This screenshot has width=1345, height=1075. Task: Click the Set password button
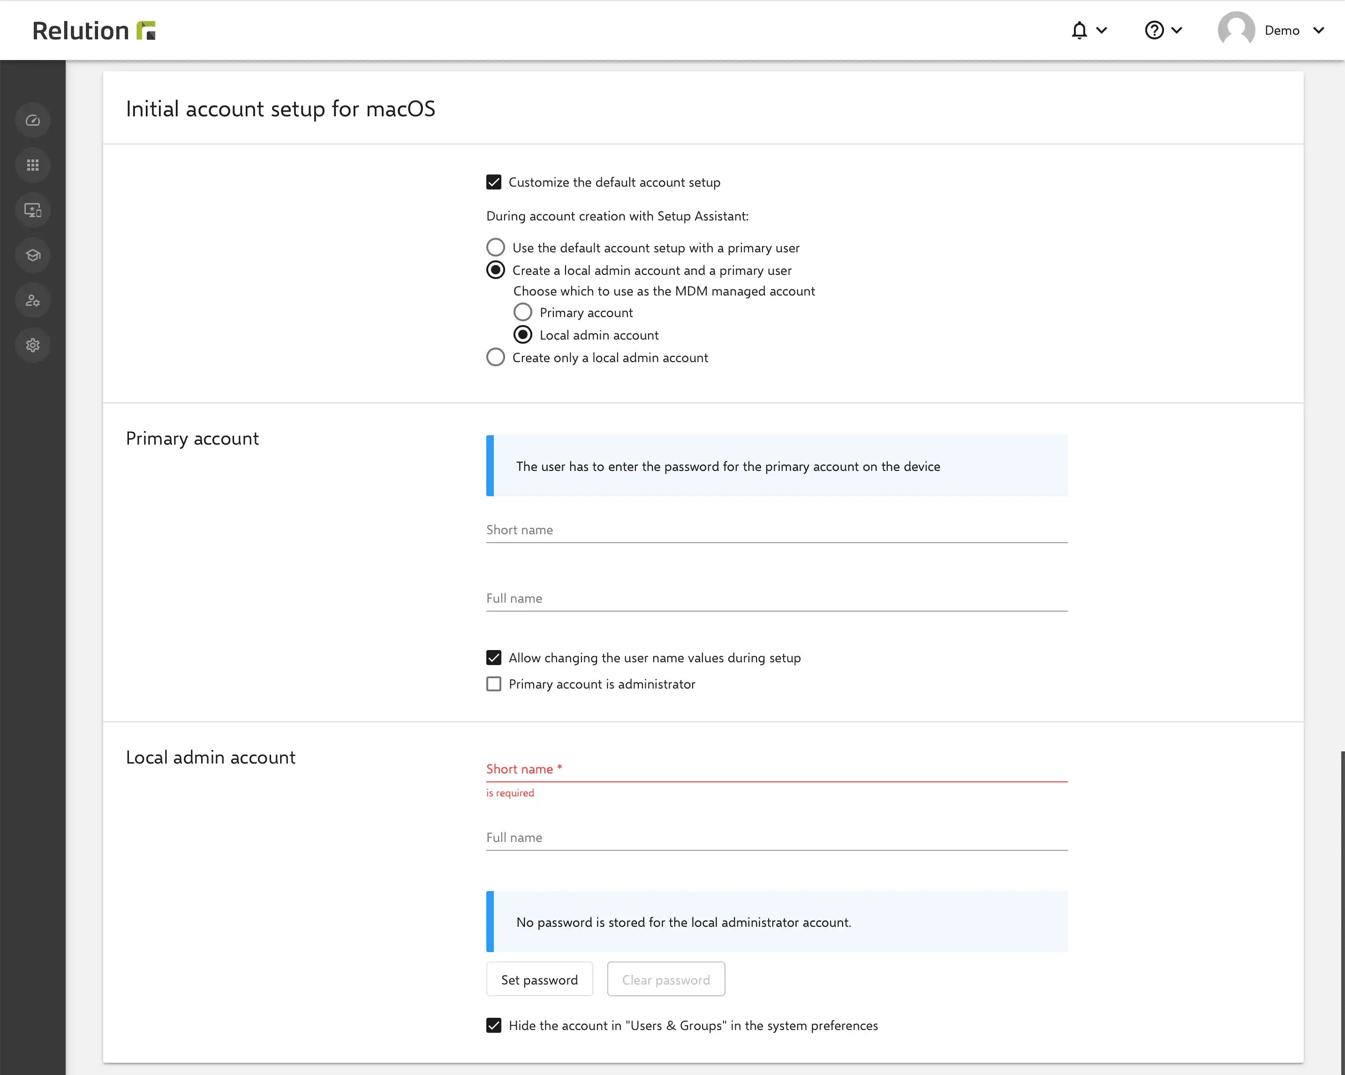(x=540, y=979)
